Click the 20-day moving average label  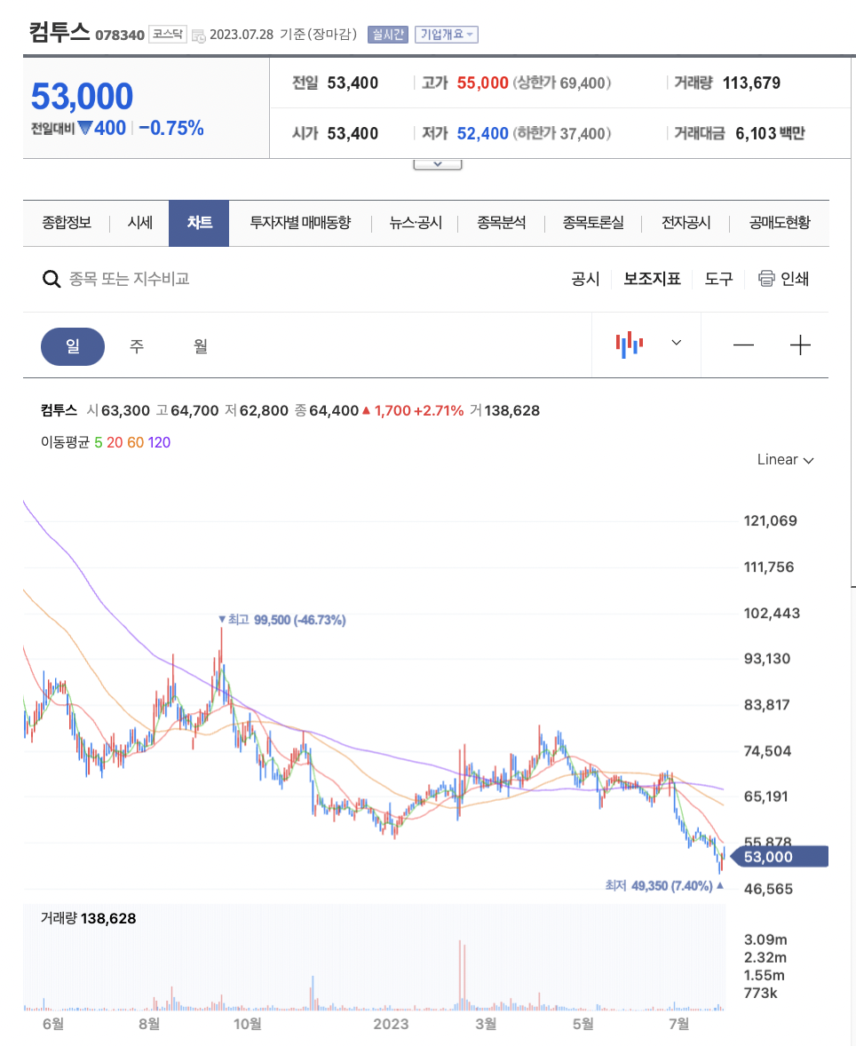pyautogui.click(x=115, y=442)
